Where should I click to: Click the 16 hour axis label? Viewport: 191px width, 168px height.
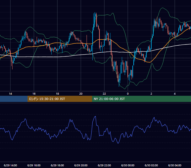point(34,94)
